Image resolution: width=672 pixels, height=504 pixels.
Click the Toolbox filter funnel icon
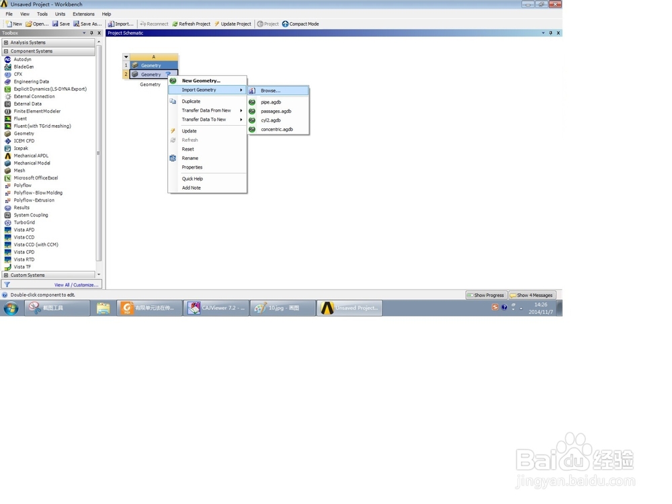point(7,284)
